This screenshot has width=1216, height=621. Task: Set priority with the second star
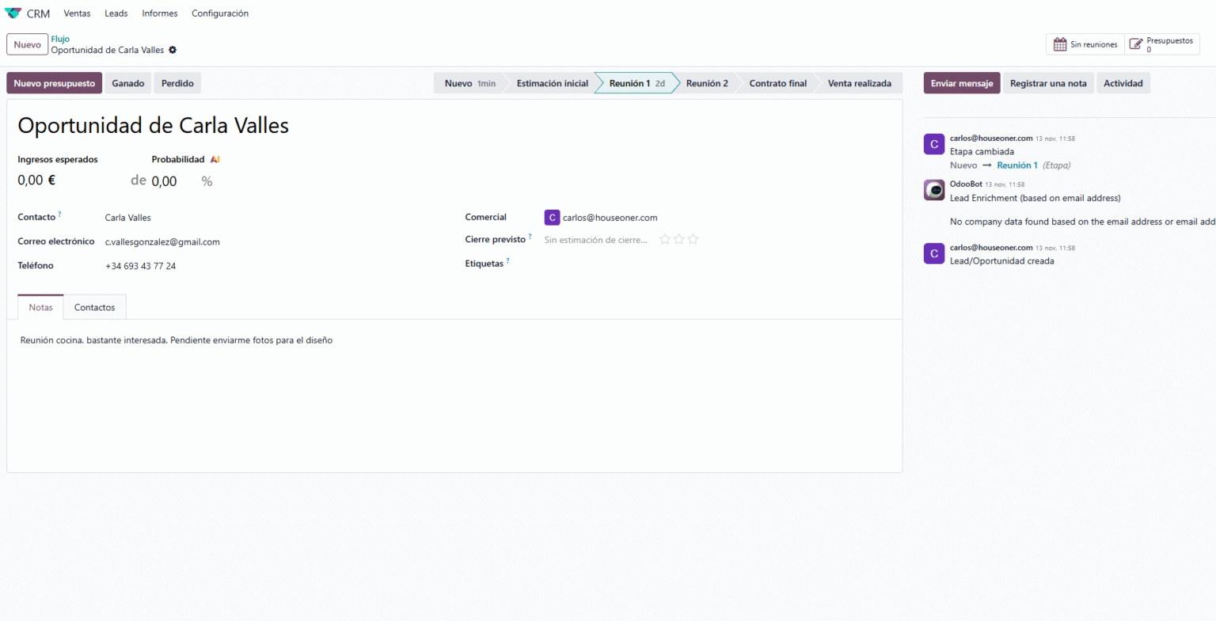pyautogui.click(x=679, y=239)
